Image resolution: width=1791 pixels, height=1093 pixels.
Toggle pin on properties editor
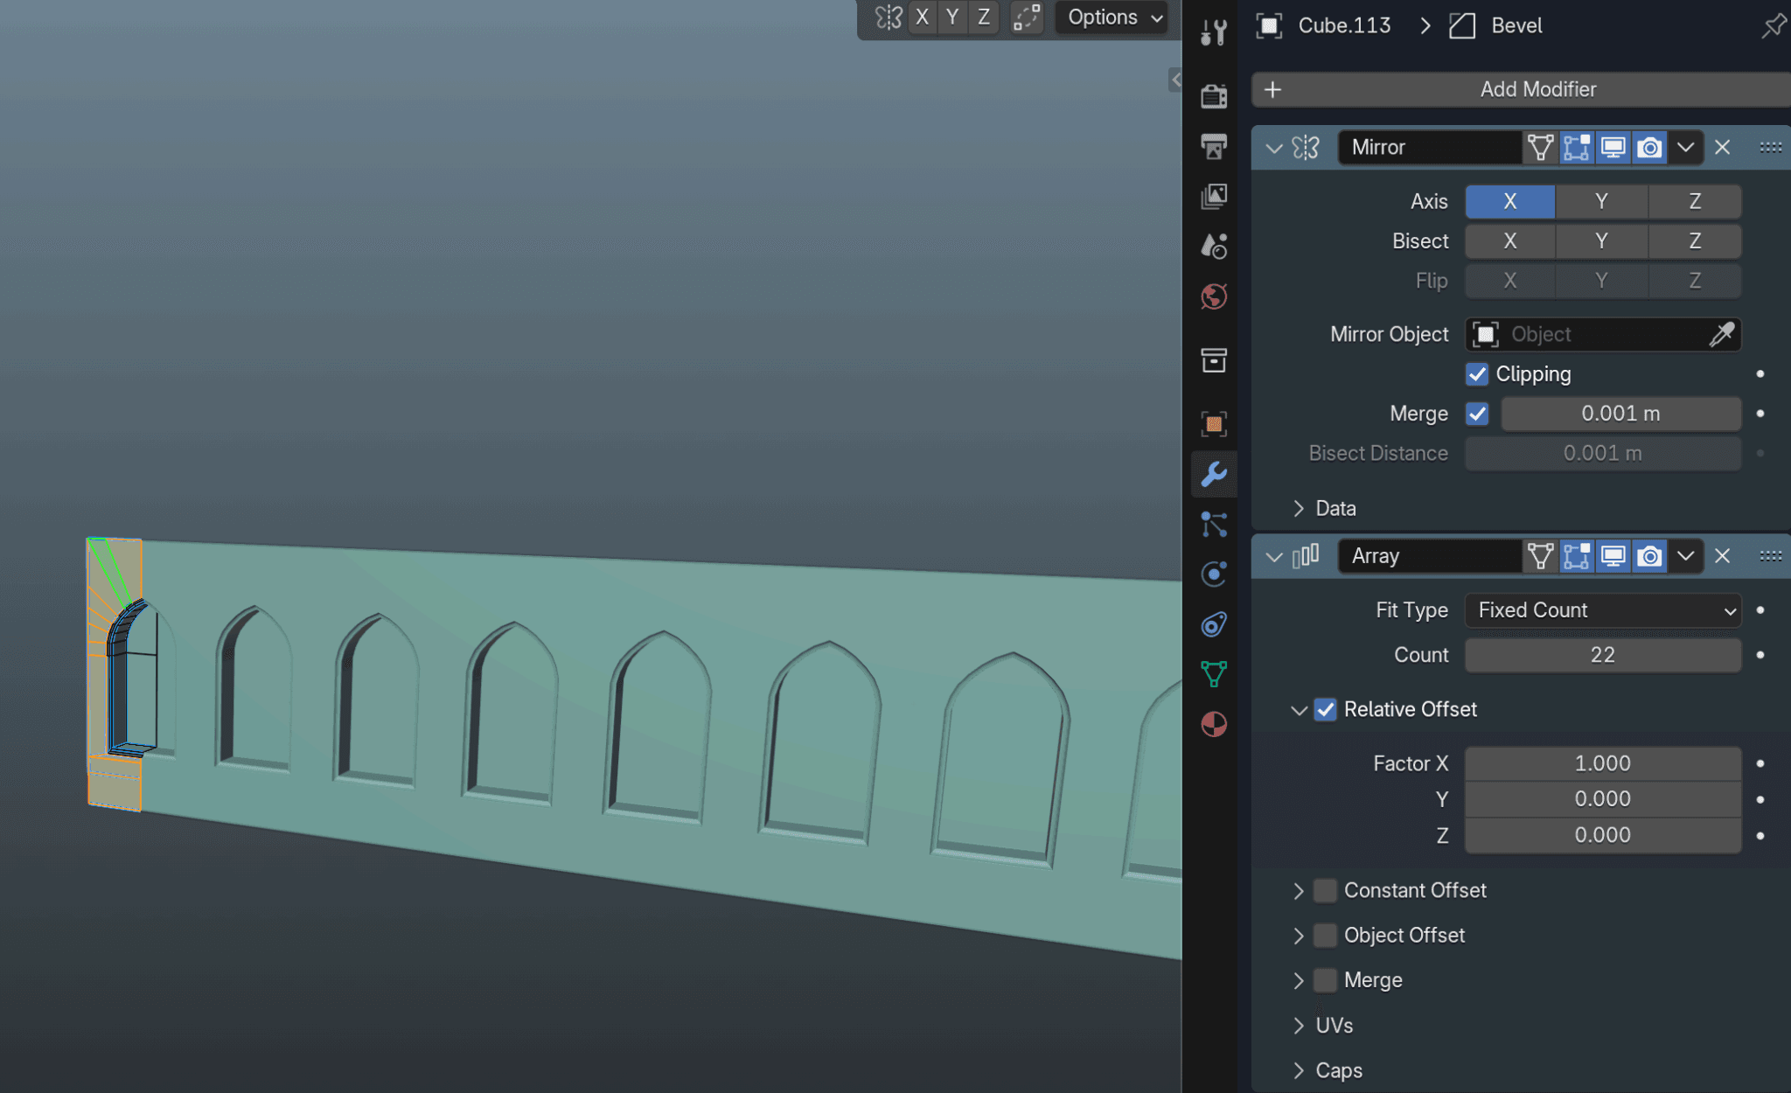[1774, 26]
